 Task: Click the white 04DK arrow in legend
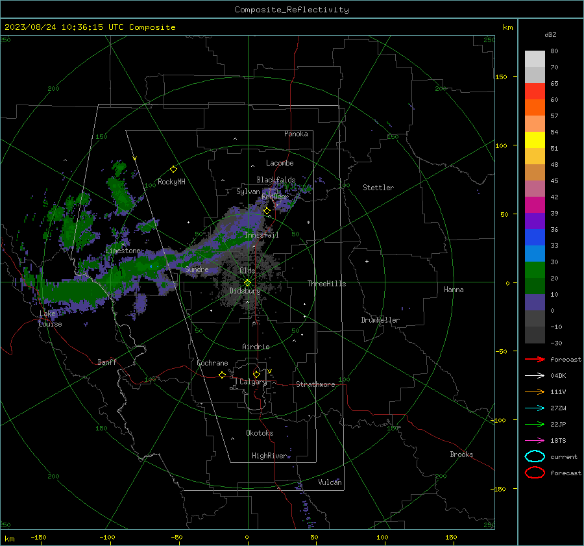pos(535,375)
